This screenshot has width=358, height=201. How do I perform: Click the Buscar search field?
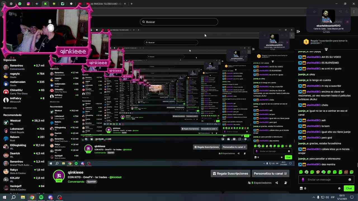[x=179, y=22]
